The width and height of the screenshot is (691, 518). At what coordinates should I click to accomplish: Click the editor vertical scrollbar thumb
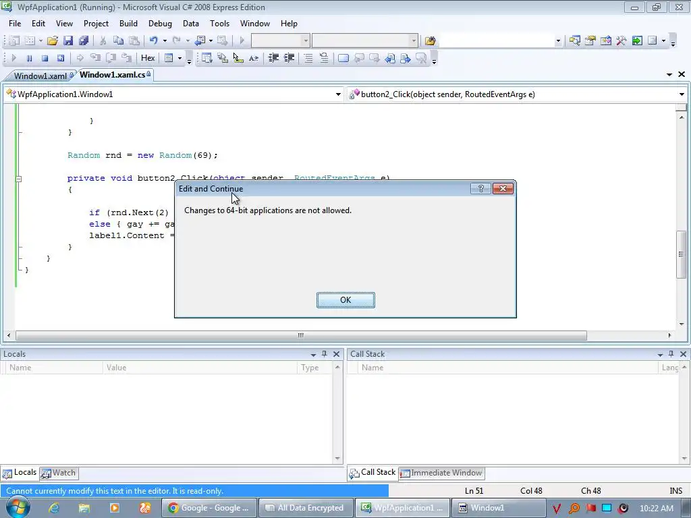point(682,254)
